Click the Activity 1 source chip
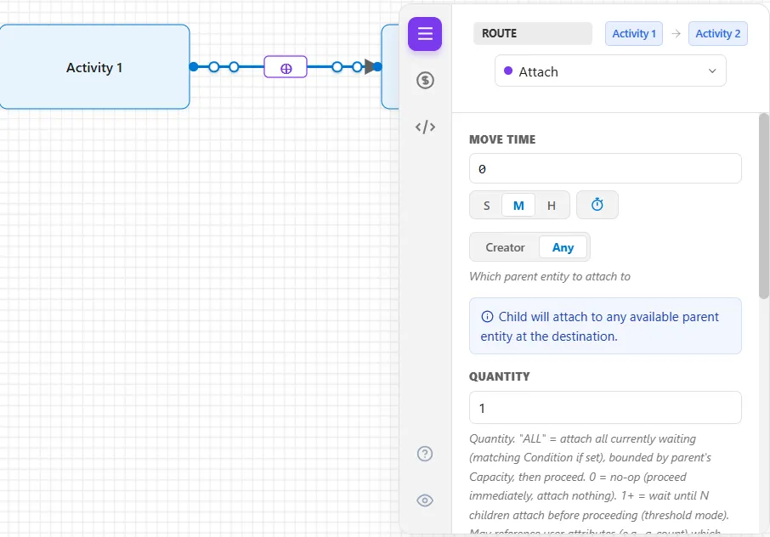This screenshot has width=770, height=537. [x=634, y=33]
